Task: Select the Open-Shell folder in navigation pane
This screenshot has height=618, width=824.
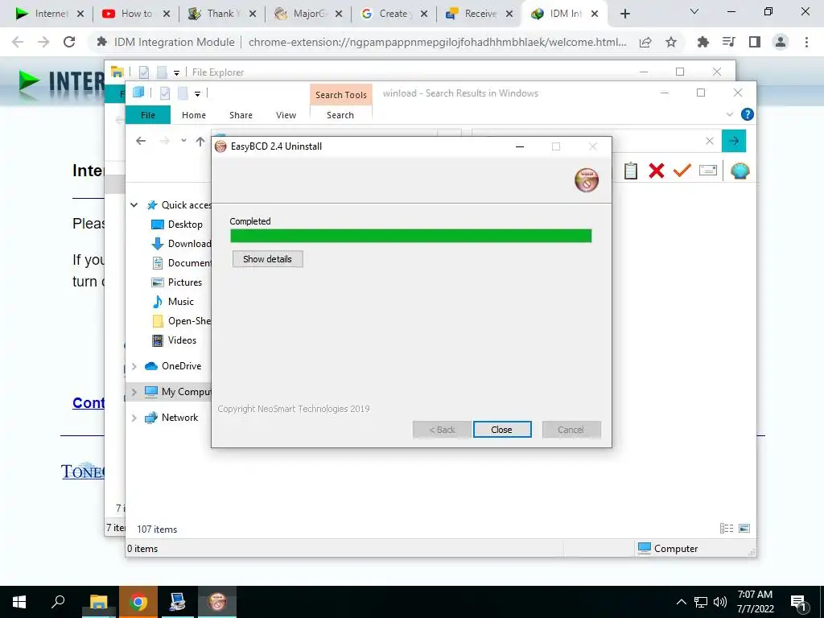Action: (181, 321)
